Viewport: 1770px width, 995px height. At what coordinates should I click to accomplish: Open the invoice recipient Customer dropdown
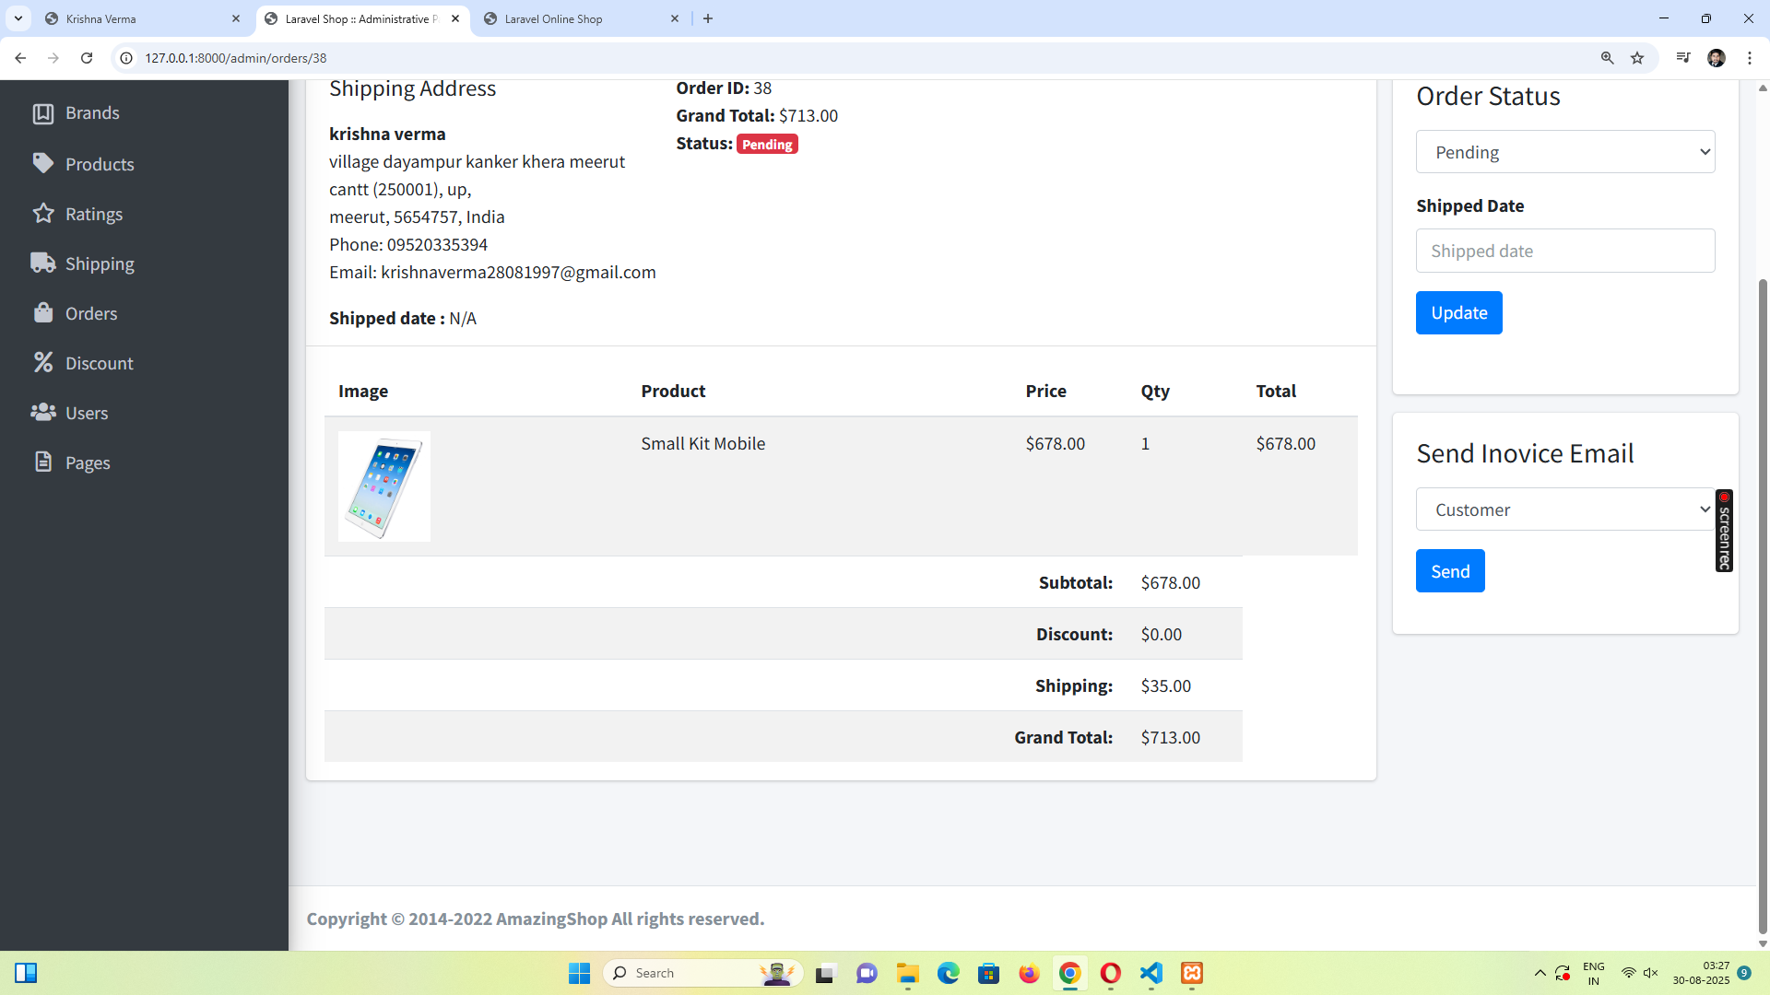click(x=1565, y=509)
